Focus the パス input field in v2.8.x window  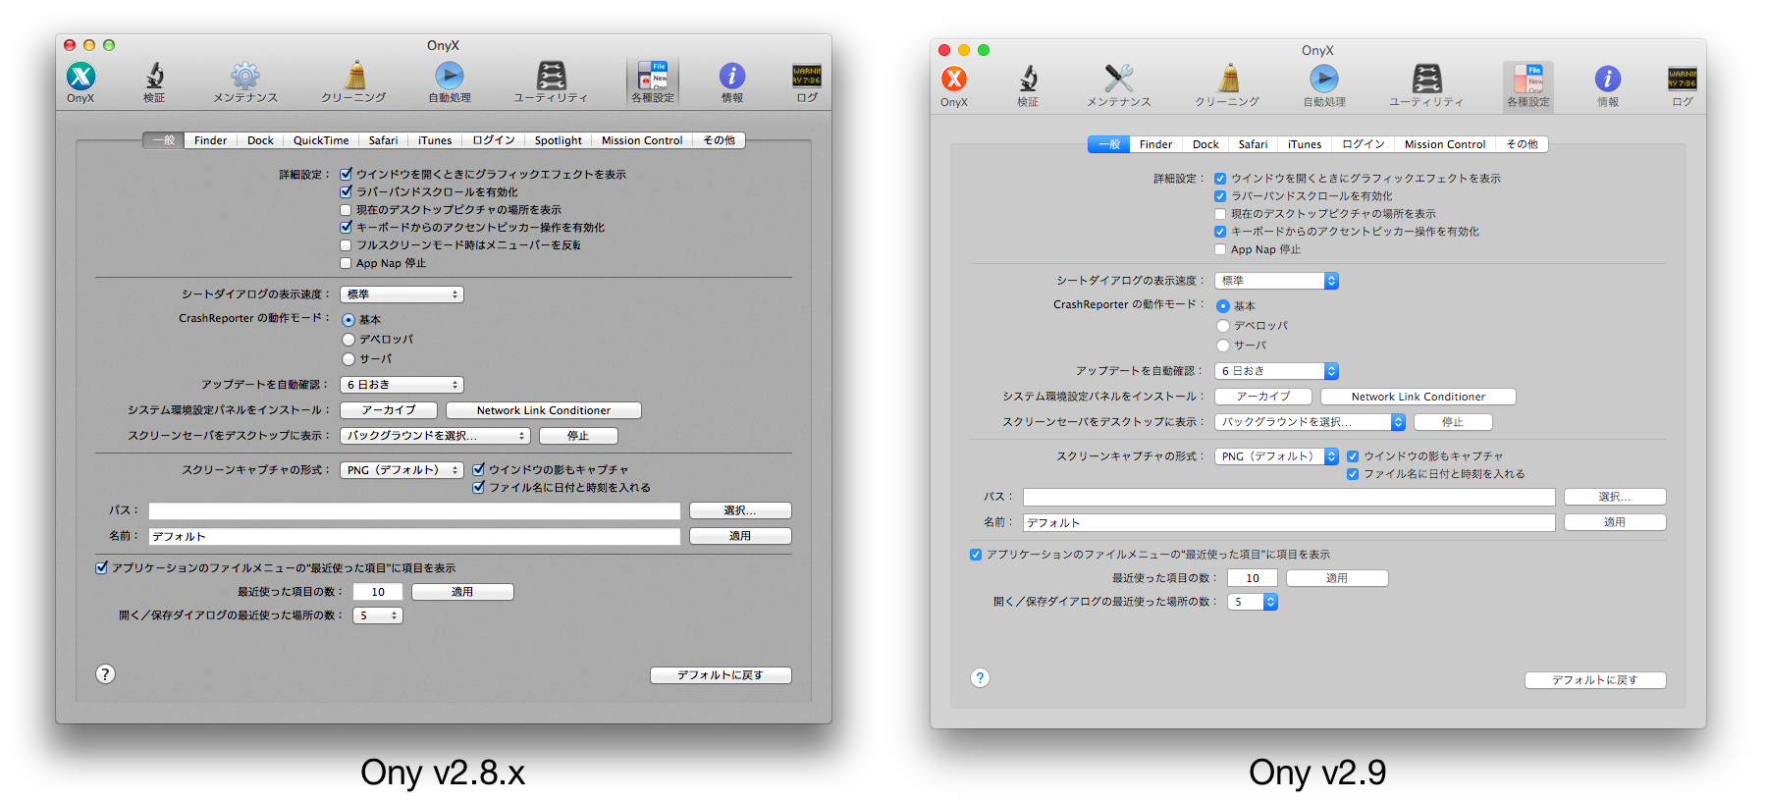pyautogui.click(x=414, y=510)
